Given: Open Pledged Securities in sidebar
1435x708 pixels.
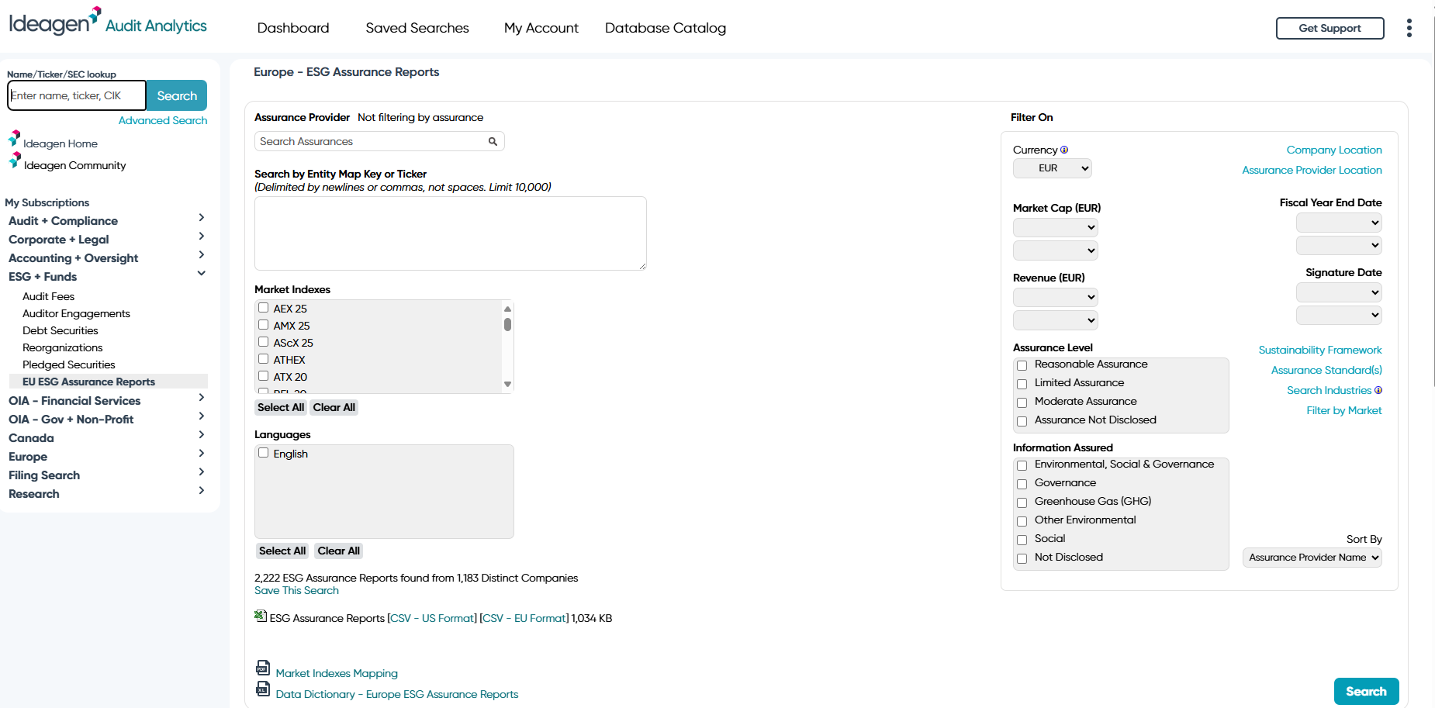Looking at the screenshot, I should (x=68, y=364).
